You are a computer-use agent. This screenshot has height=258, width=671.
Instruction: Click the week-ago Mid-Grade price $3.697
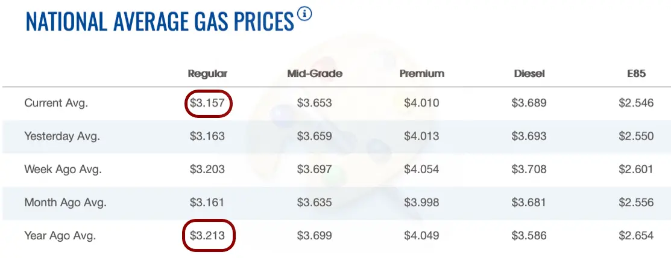315,169
